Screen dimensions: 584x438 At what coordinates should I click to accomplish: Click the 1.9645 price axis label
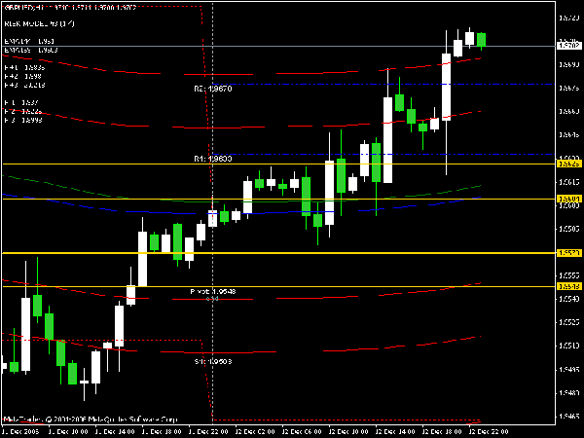tap(569, 135)
